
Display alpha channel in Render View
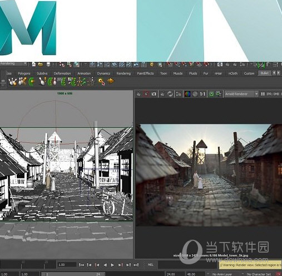(x=195, y=94)
